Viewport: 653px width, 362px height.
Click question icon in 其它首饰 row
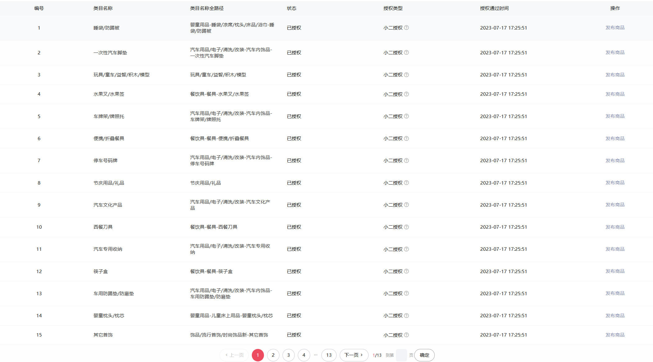(406, 335)
